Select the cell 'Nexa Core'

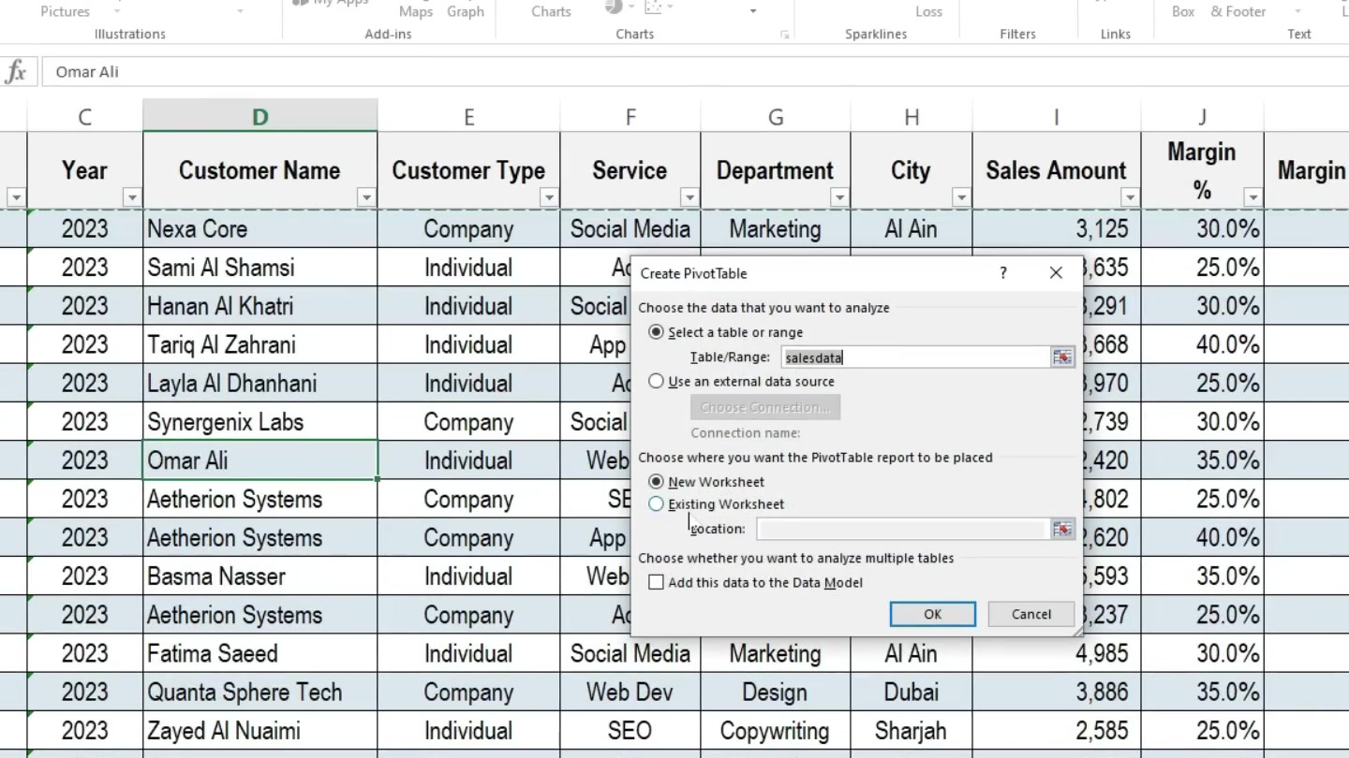(x=259, y=229)
